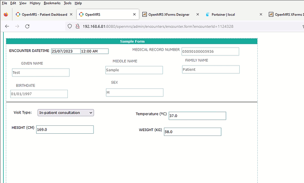Click the encounter time field 12:00 AM
Viewport: 304px width, 183px height.
(x=94, y=51)
